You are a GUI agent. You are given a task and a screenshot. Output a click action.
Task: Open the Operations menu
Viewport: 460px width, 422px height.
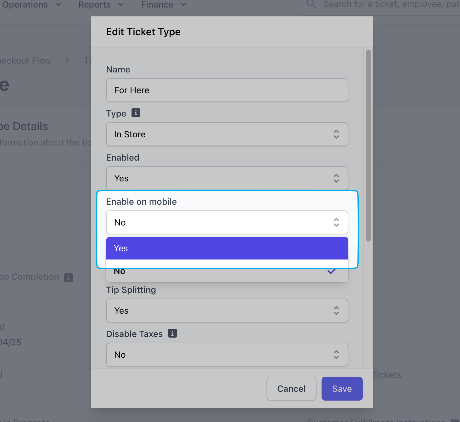pos(31,5)
